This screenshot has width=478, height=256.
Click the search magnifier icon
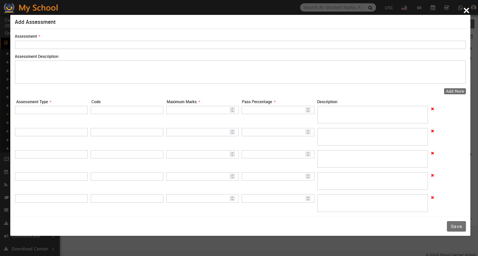[370, 8]
